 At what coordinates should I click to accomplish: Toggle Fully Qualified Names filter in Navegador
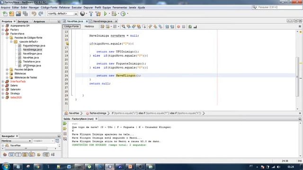[39, 154]
